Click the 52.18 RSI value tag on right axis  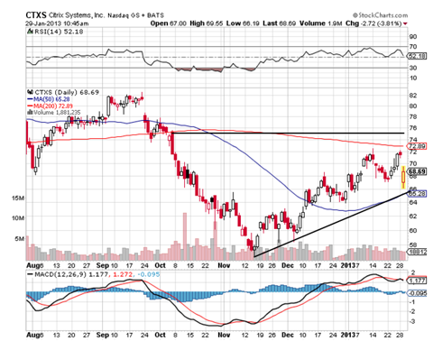[x=417, y=56]
